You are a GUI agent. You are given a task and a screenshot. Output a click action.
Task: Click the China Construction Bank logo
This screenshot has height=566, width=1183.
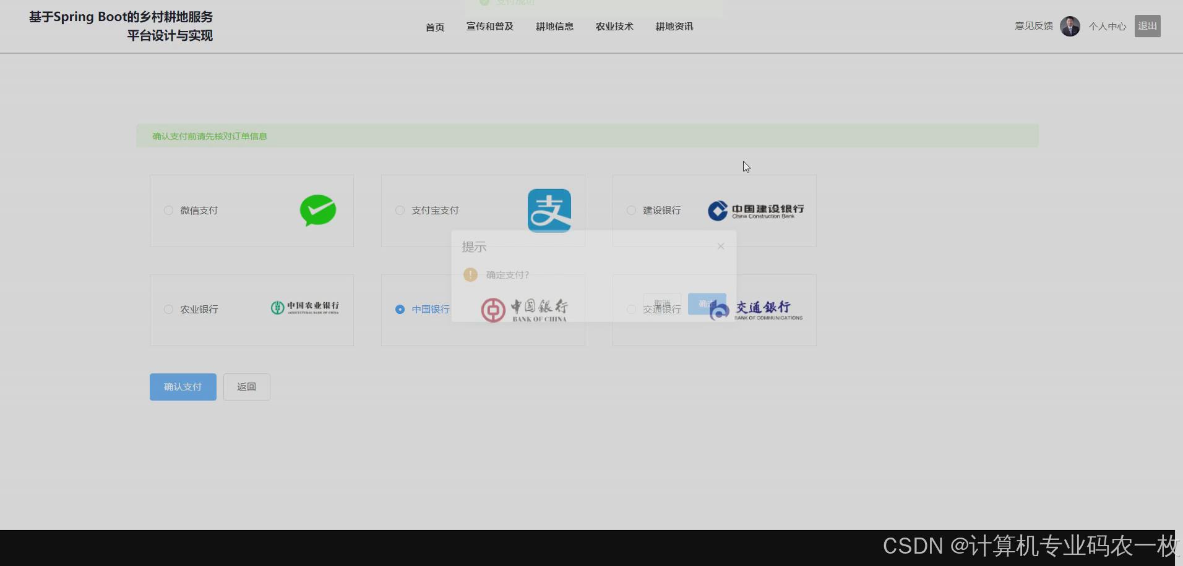click(756, 211)
